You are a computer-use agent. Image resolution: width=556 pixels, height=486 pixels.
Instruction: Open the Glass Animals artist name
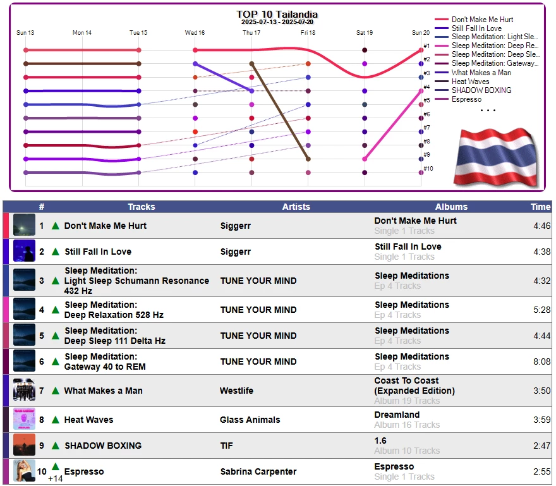tap(250, 420)
